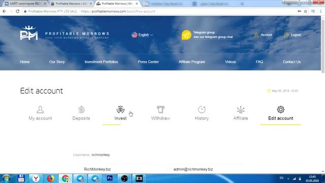Click the saved password key icon

300,11
